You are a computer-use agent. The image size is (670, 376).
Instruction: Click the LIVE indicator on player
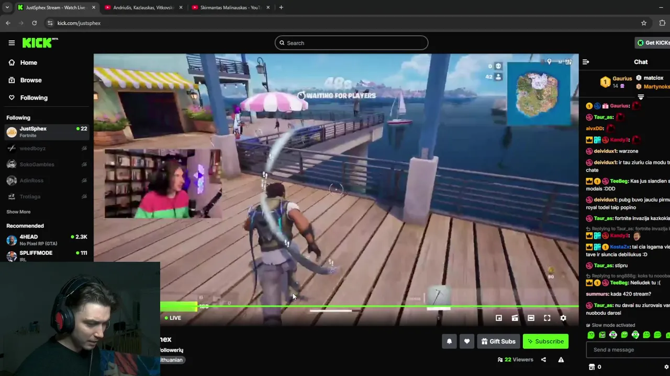(173, 318)
